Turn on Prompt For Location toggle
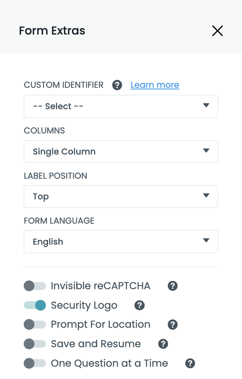 [x=35, y=325]
